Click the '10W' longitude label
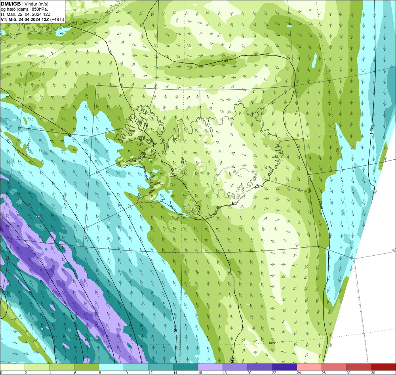This screenshot has height=375, width=396. click(337, 151)
